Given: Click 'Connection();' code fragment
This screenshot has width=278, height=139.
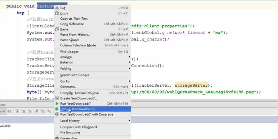Looking at the screenshot, I should tap(148, 66).
